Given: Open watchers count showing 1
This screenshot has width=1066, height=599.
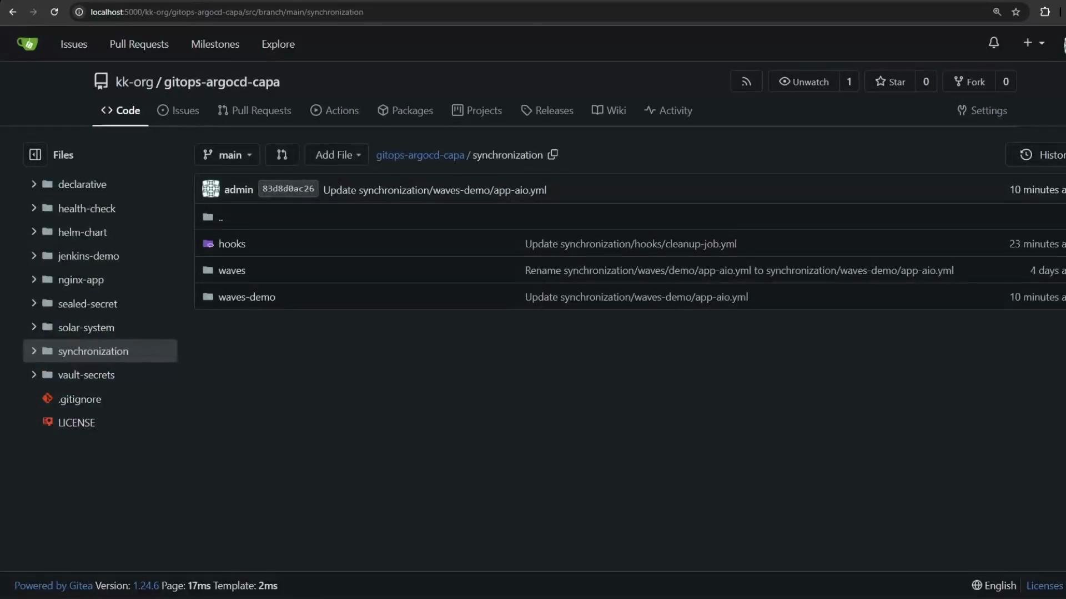Looking at the screenshot, I should pyautogui.click(x=849, y=82).
